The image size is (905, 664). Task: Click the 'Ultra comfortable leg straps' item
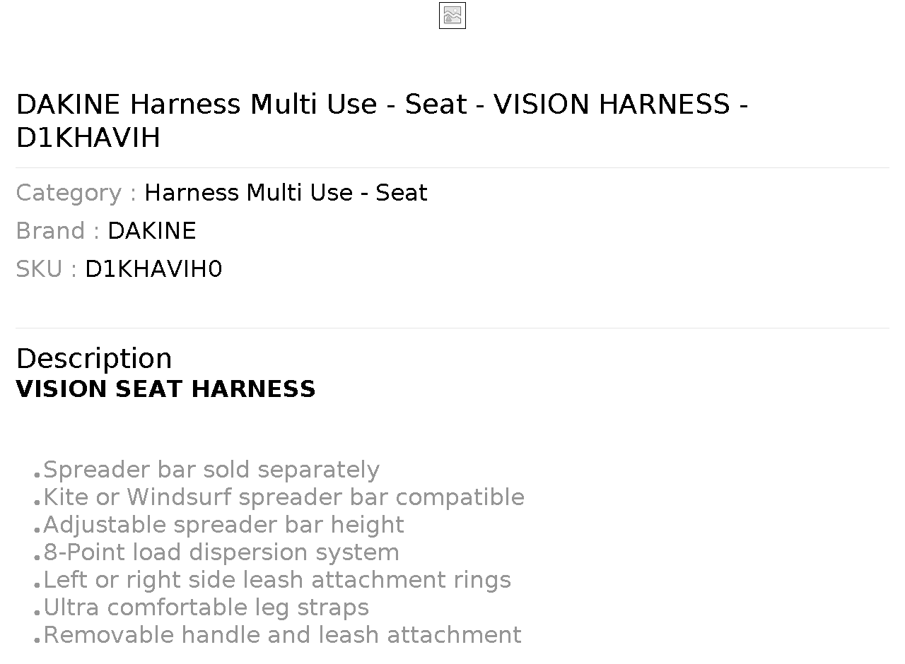pyautogui.click(x=206, y=607)
